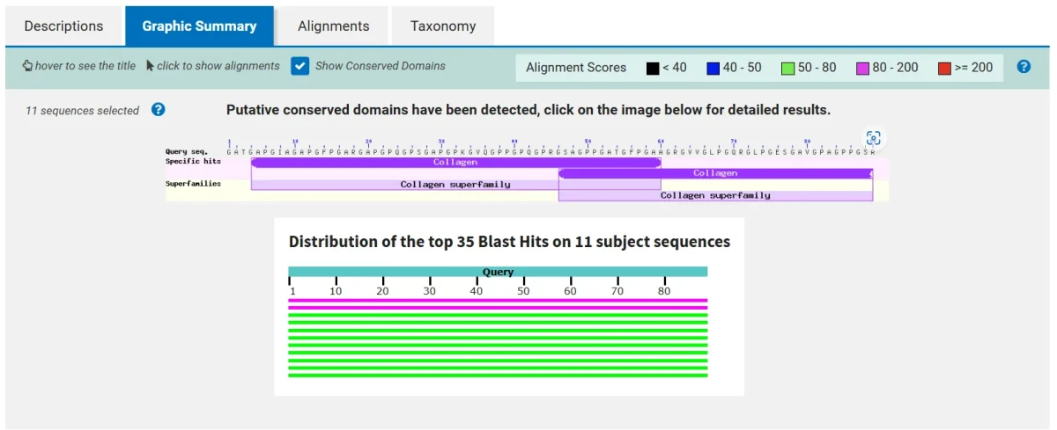
Task: Click the green '50 - 80' score swatch
Action: coord(788,68)
